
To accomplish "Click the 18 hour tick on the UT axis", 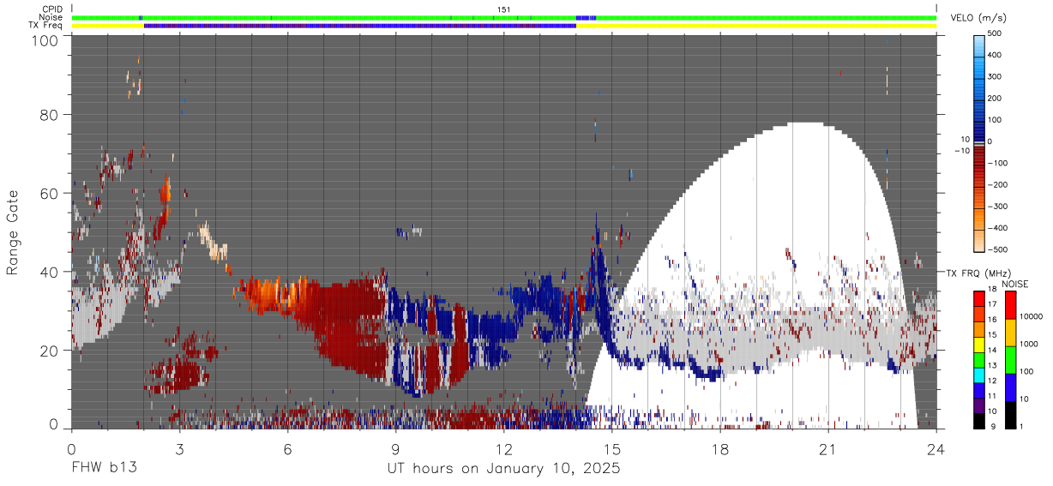I will (x=720, y=449).
